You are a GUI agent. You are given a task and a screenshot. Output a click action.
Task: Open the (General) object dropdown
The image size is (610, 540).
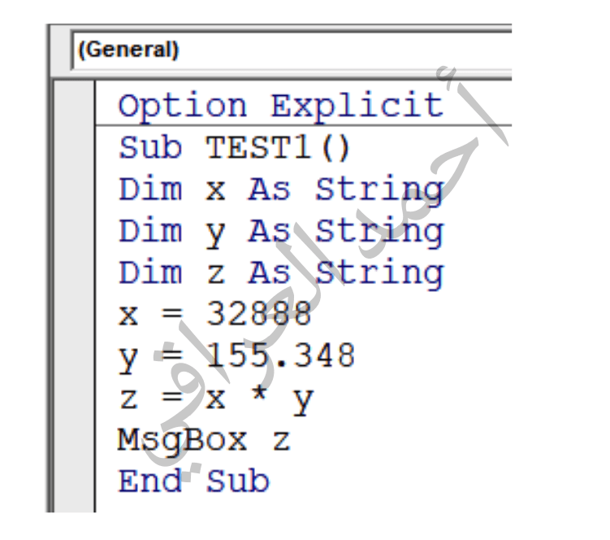[x=292, y=50]
